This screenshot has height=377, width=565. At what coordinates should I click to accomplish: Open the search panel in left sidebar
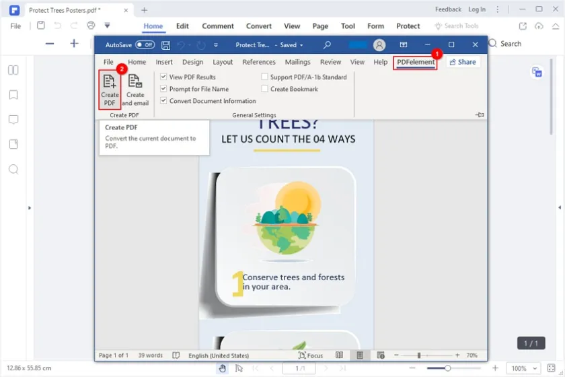coord(13,169)
